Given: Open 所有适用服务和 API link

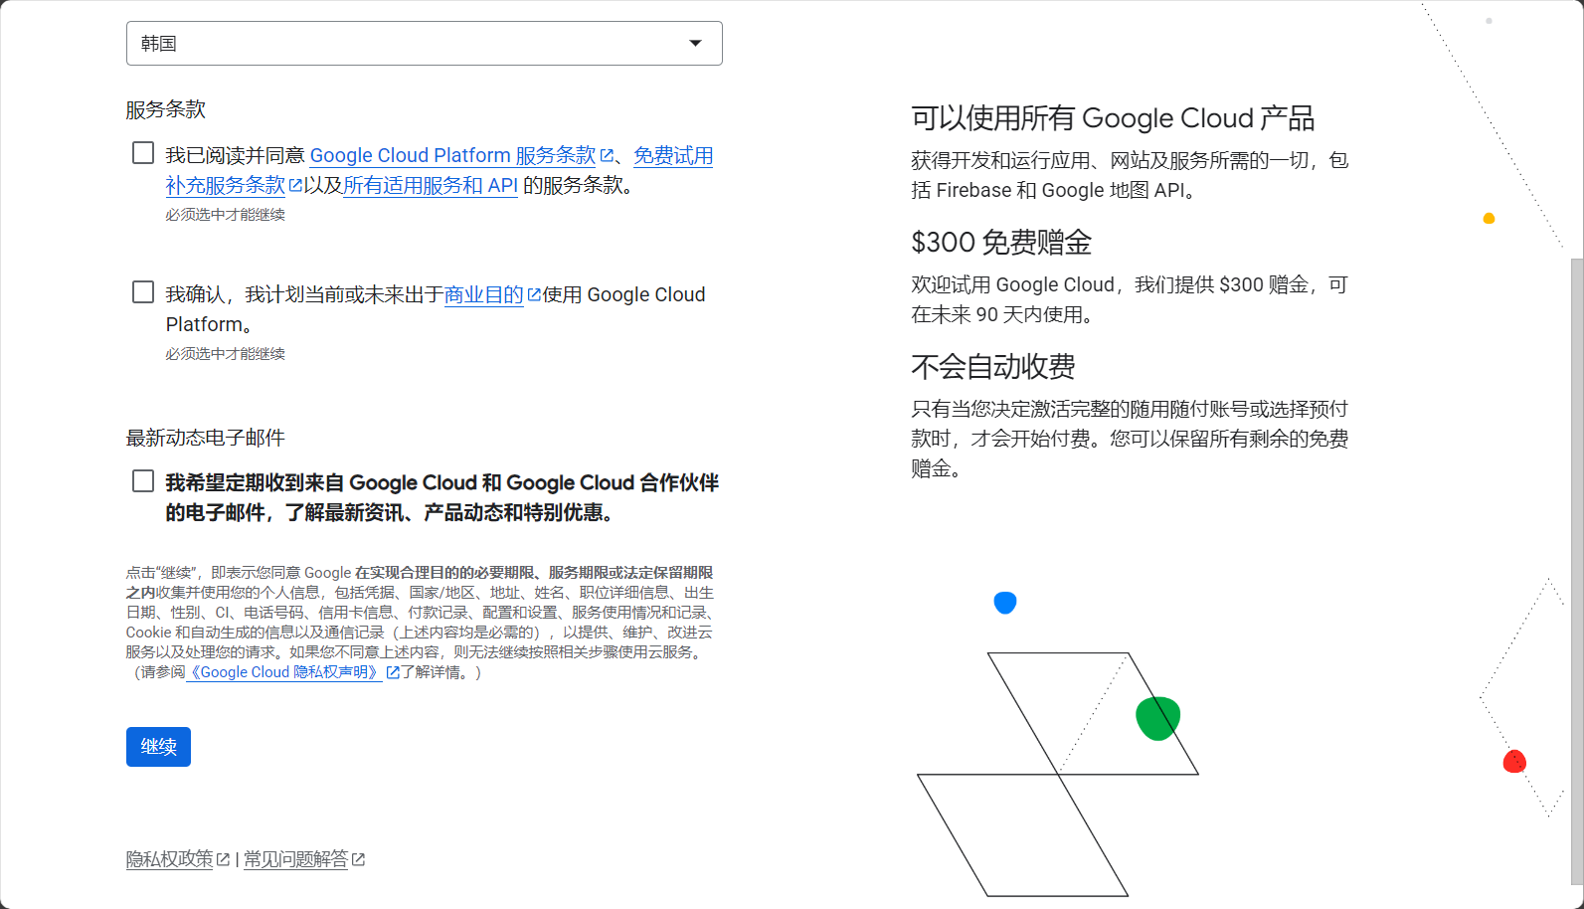Looking at the screenshot, I should pos(431,185).
